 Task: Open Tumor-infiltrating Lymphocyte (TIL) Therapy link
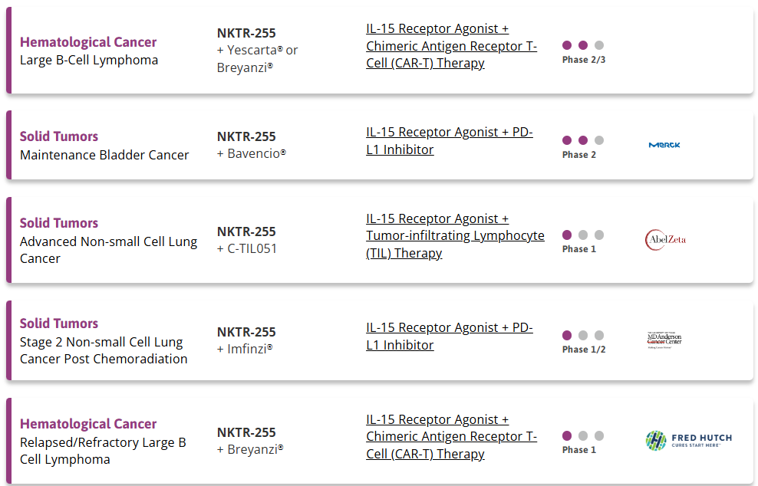(455, 236)
